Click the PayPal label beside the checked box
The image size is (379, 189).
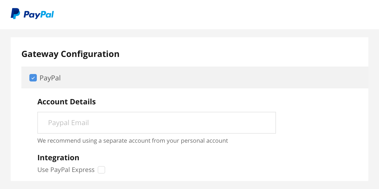coord(50,78)
